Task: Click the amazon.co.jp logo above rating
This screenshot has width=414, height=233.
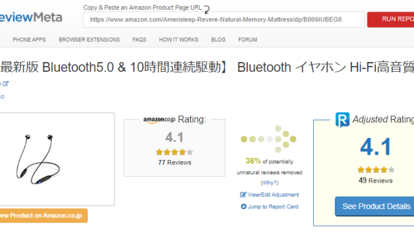Action: pyautogui.click(x=159, y=120)
